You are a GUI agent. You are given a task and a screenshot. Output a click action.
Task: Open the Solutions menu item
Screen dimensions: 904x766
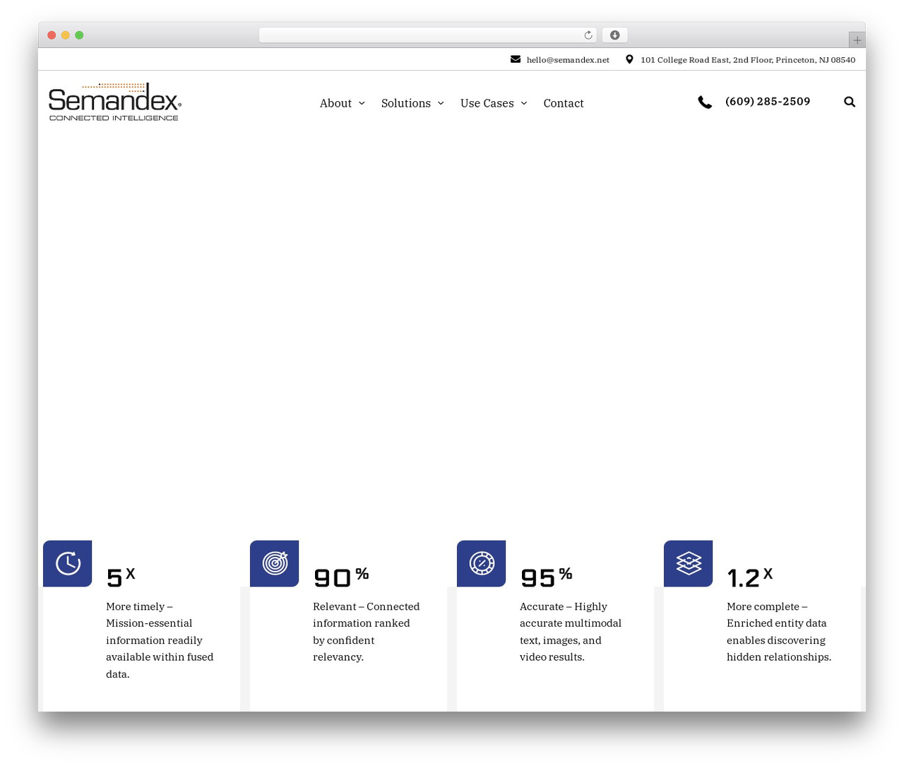pyautogui.click(x=406, y=103)
